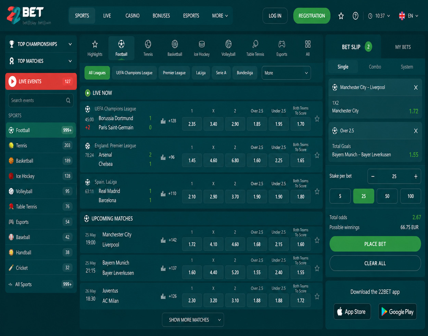This screenshot has height=336, width=428.
Task: Favorite the Real Madrid vs Barcelona star
Action: click(317, 191)
